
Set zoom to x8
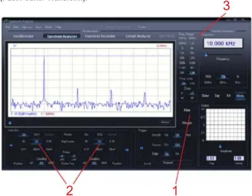click(x=192, y=98)
